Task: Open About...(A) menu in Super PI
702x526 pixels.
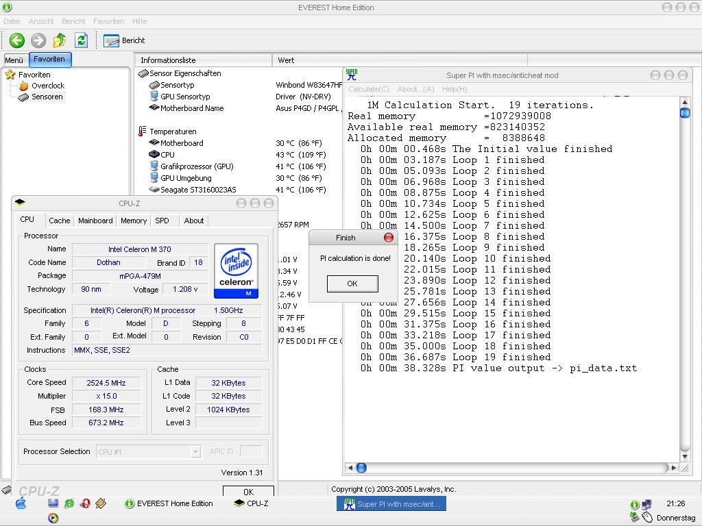Action: (x=416, y=89)
